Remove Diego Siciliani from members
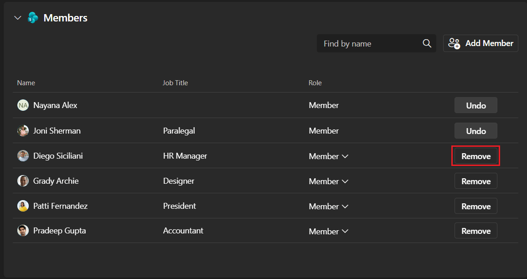This screenshot has height=279, width=527. [x=475, y=156]
